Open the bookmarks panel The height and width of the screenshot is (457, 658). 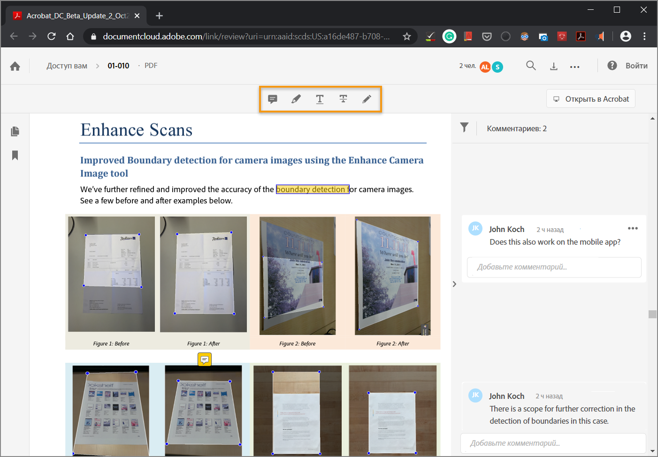(x=15, y=155)
